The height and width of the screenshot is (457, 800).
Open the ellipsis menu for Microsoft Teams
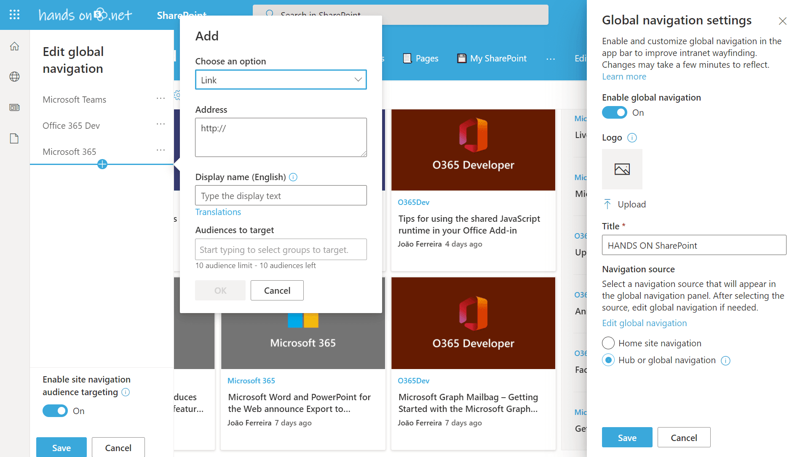(161, 99)
